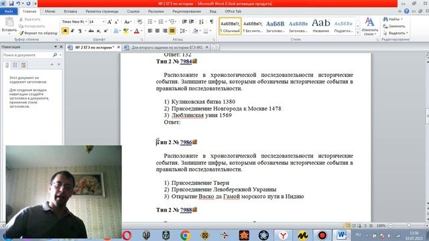This screenshot has height=241, width=429.
Task: Expand the styles gallery More arrow
Action: (358, 33)
